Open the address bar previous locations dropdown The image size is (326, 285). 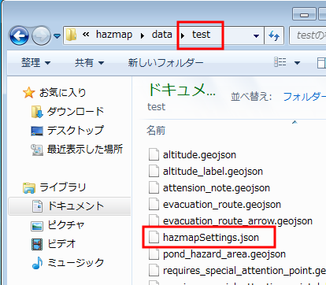[x=257, y=35]
